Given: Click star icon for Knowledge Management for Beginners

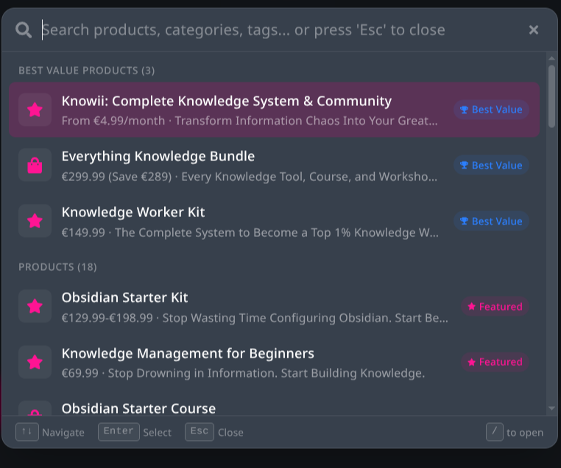Looking at the screenshot, I should [35, 362].
